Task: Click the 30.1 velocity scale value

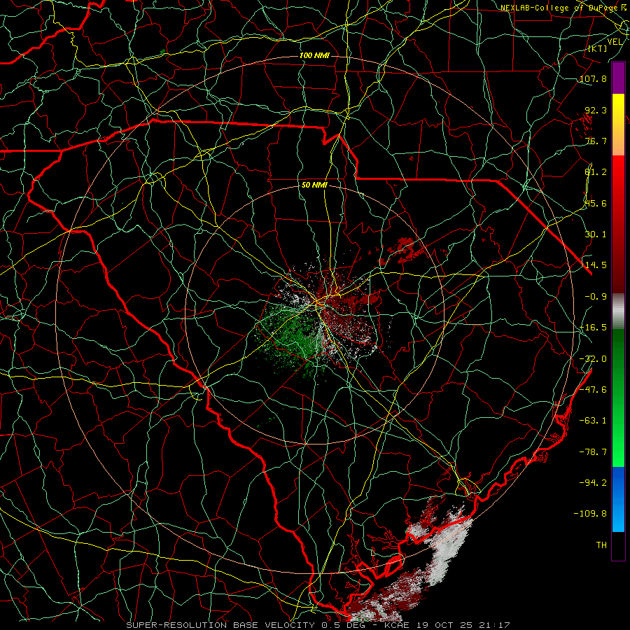Action: (x=596, y=234)
